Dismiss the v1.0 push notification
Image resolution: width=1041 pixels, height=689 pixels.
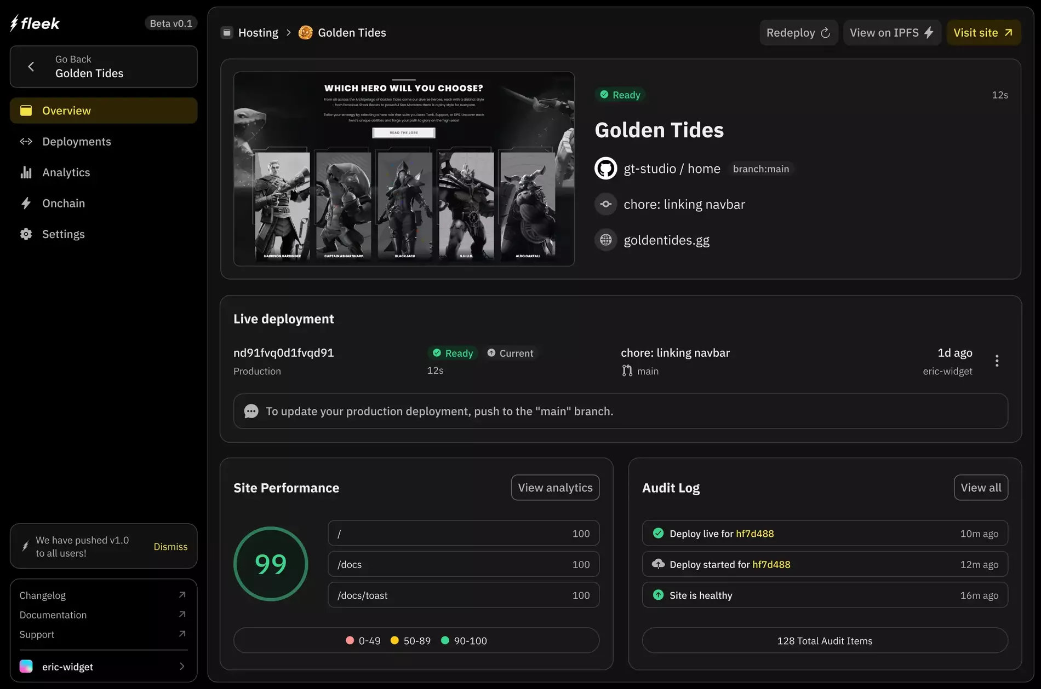[x=170, y=546]
